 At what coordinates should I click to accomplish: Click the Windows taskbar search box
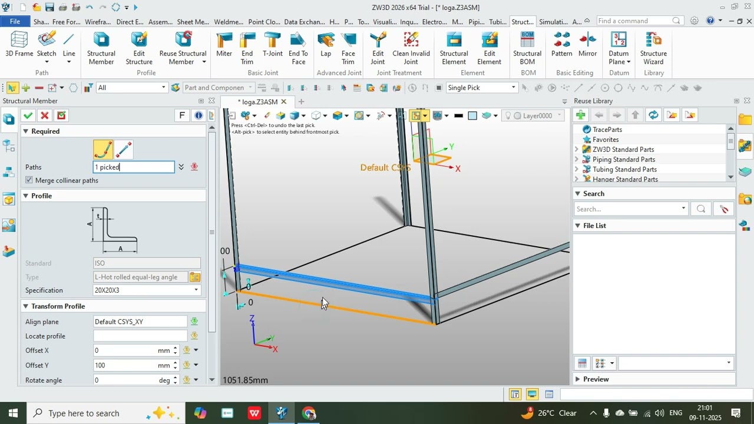pyautogui.click(x=106, y=413)
